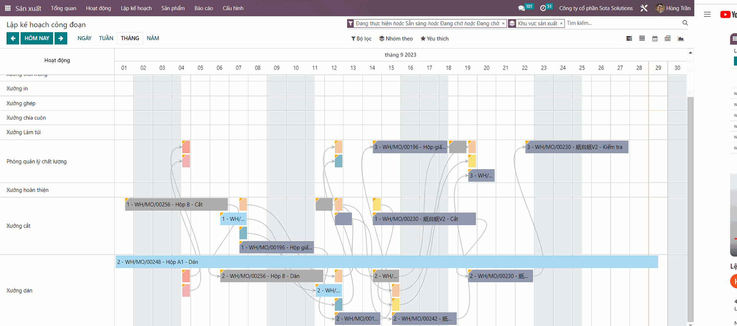Open the activities clock icon
737x326 pixels.
[543, 8]
